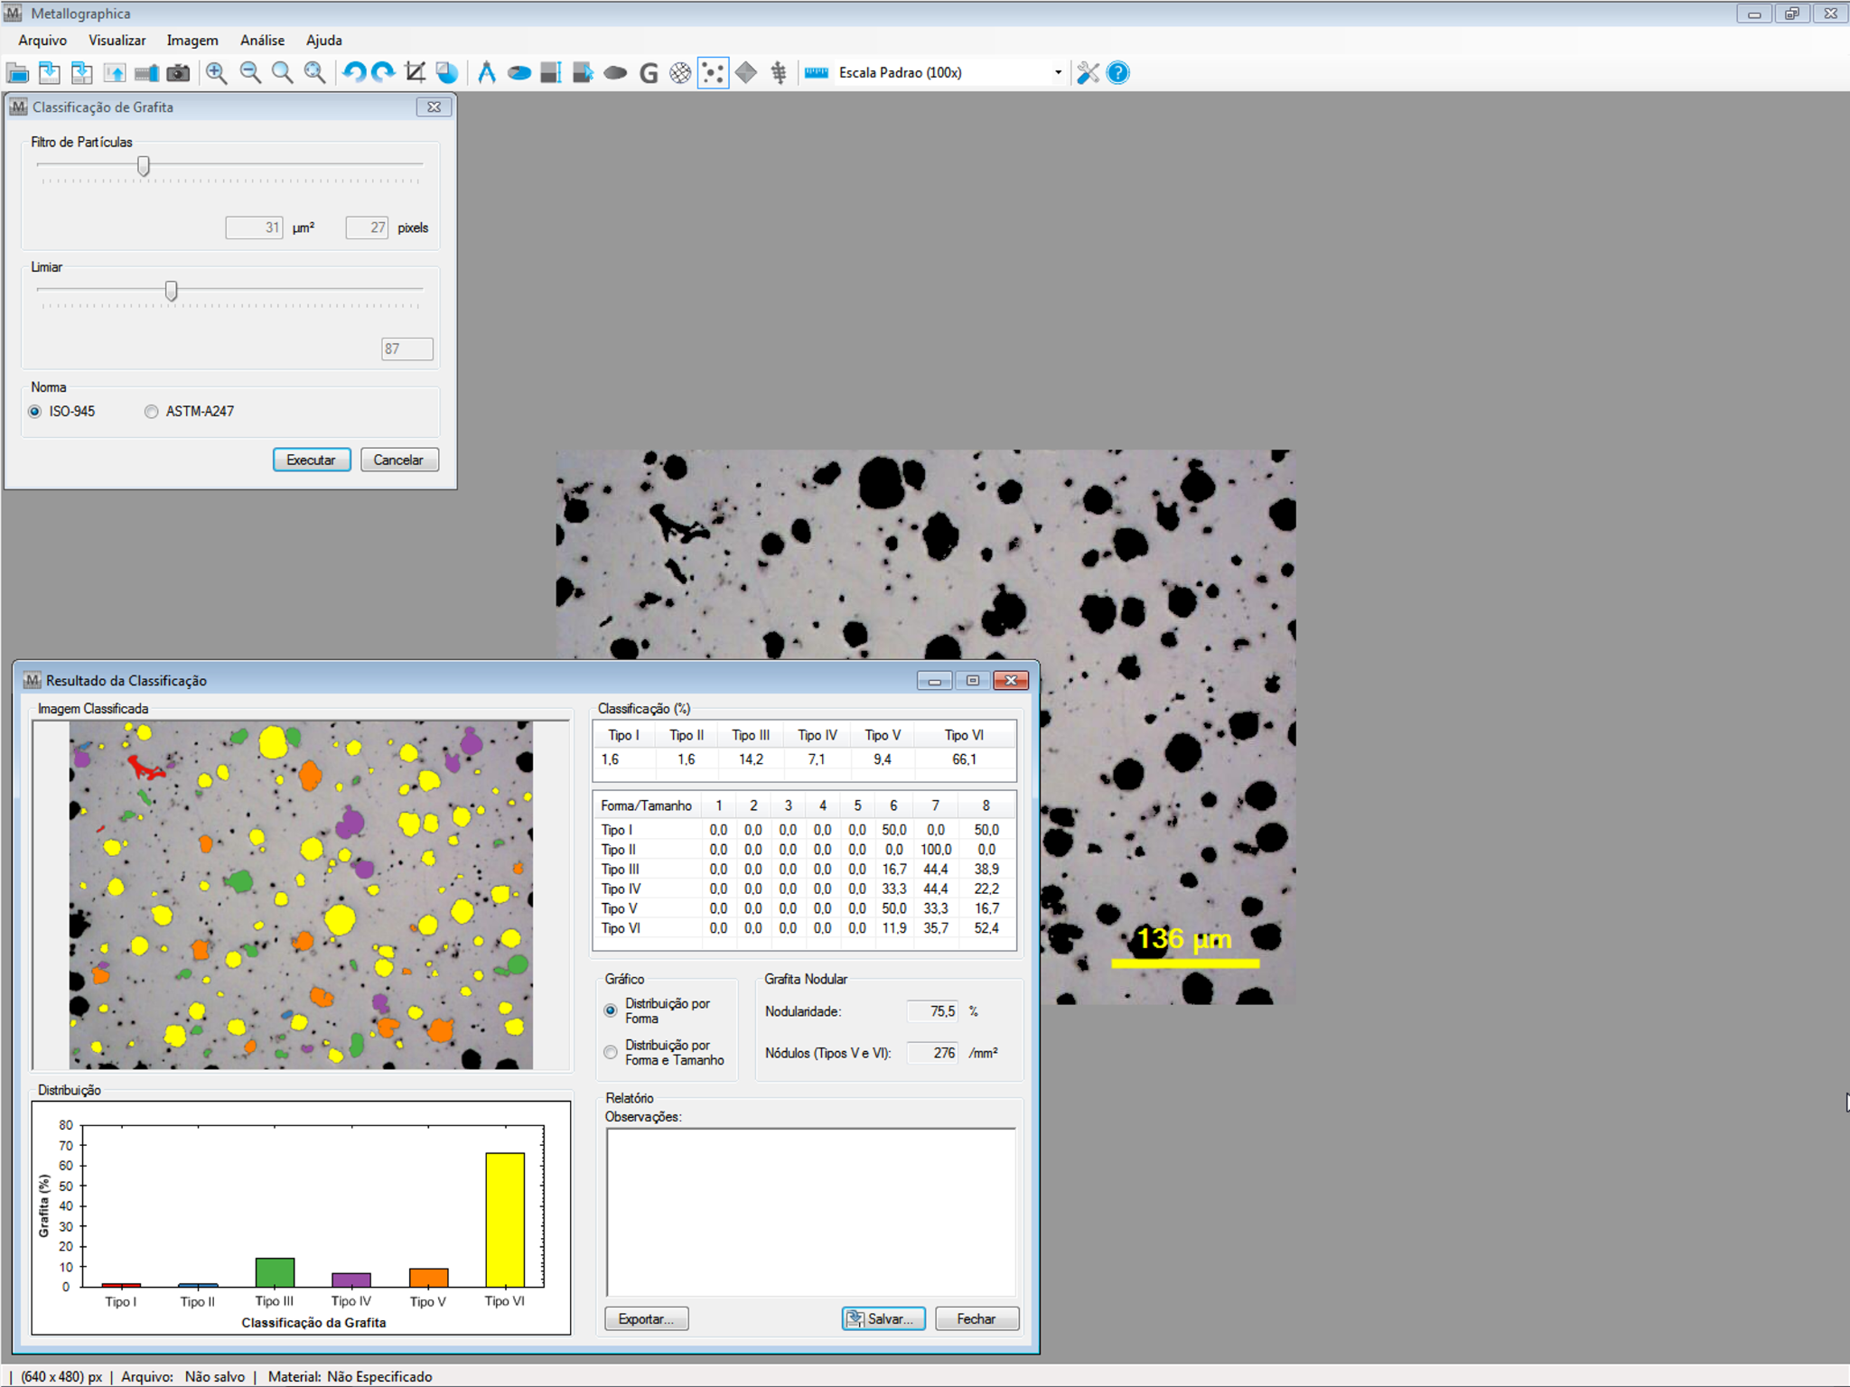Click the graphite classification dots icon
1850x1387 pixels.
click(713, 73)
